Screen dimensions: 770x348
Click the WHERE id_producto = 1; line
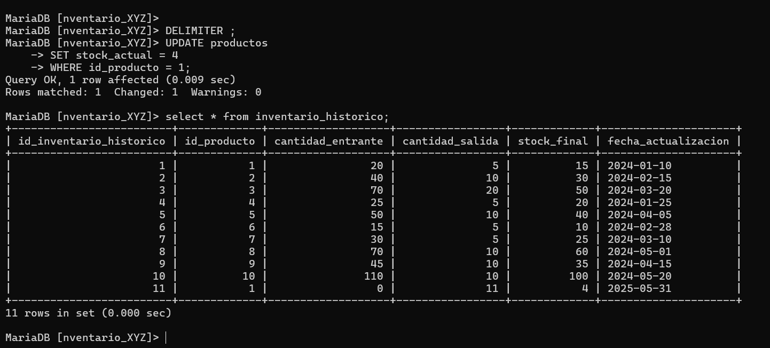click(x=120, y=68)
